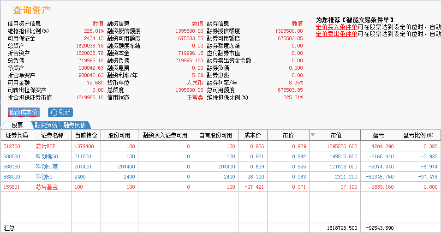Viewport: 441px width, 233px height.
Task: Open the 定价卖出条件单 link
Action: tap(336, 34)
